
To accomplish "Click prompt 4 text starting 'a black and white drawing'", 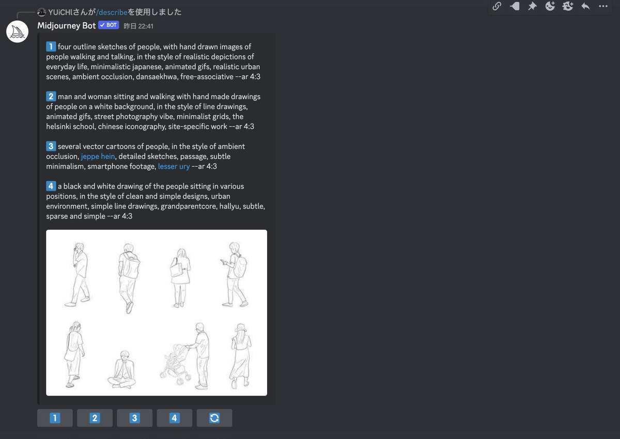I will click(x=156, y=201).
